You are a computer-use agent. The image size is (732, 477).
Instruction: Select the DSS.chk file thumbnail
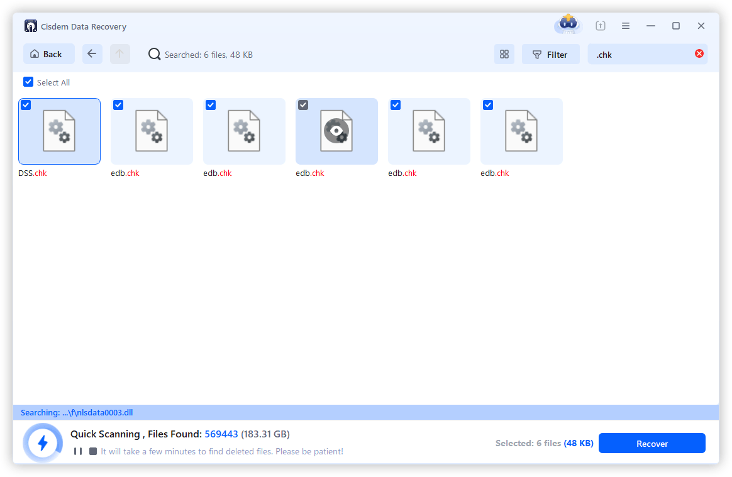59,131
